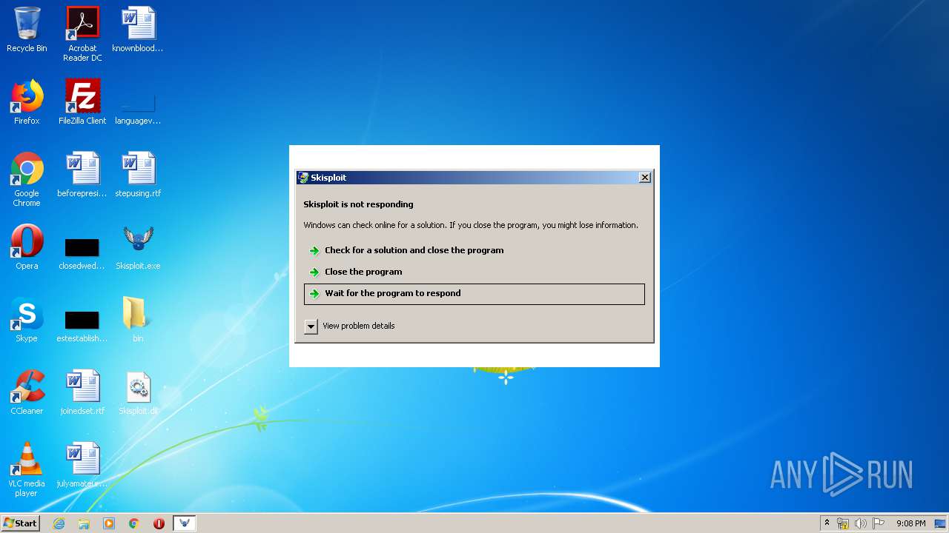Viewport: 949px width, 533px height.
Task: Select Wait for the program to respond
Action: pos(474,294)
